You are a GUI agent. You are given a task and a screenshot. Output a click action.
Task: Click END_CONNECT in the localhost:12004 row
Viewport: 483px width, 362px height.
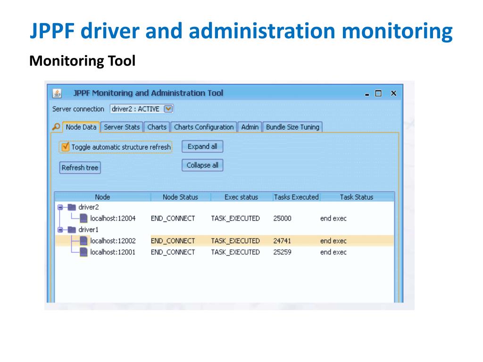coord(173,218)
